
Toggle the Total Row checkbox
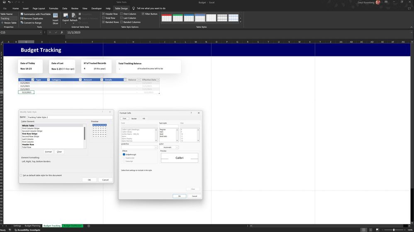tap(104, 18)
